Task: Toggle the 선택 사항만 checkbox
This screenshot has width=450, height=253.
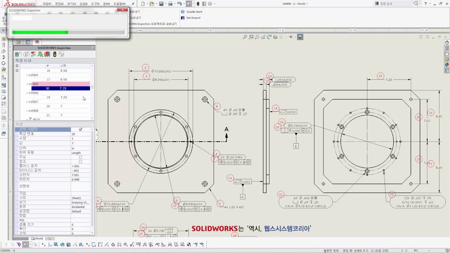Action: click(x=81, y=129)
